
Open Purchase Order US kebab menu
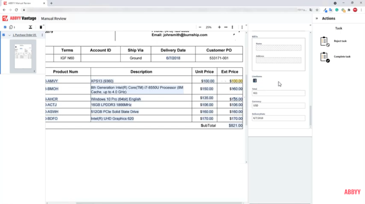coord(42,35)
